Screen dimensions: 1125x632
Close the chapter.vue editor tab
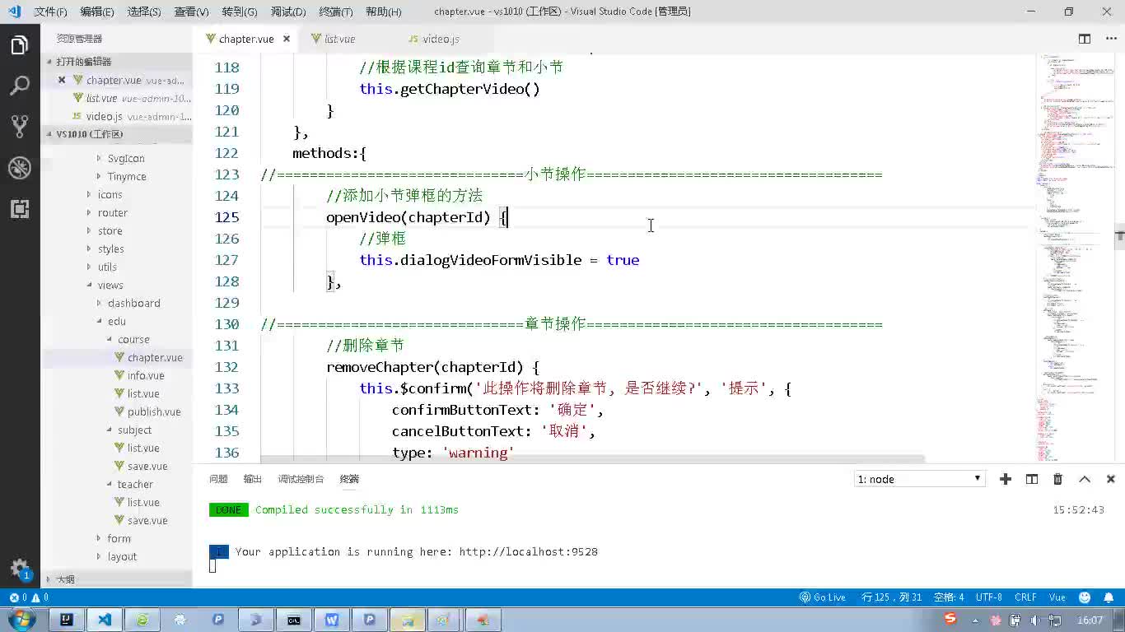pyautogui.click(x=287, y=39)
